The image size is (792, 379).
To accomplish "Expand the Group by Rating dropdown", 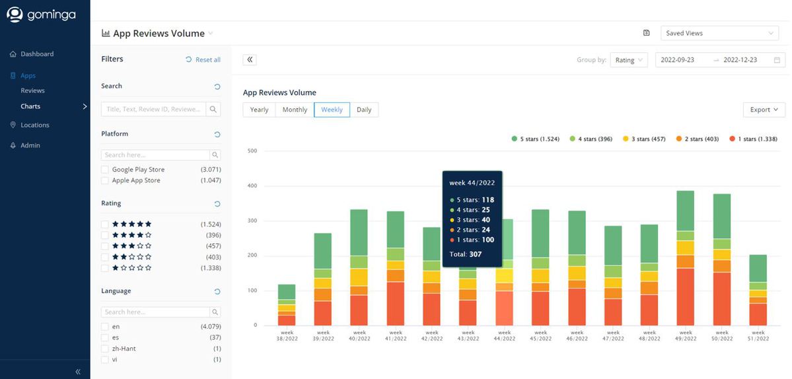I will 628,60.
